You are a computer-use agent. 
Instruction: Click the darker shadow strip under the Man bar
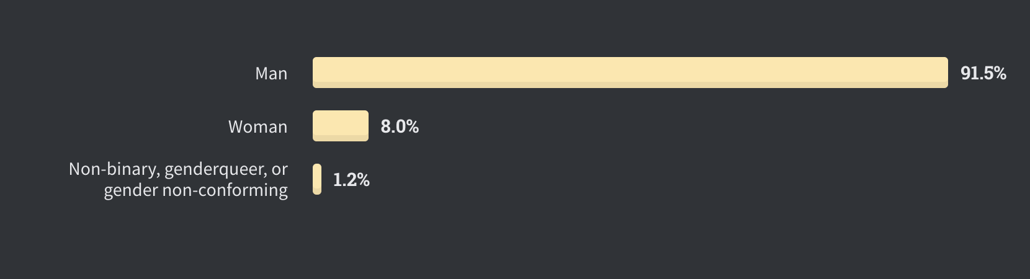(630, 85)
